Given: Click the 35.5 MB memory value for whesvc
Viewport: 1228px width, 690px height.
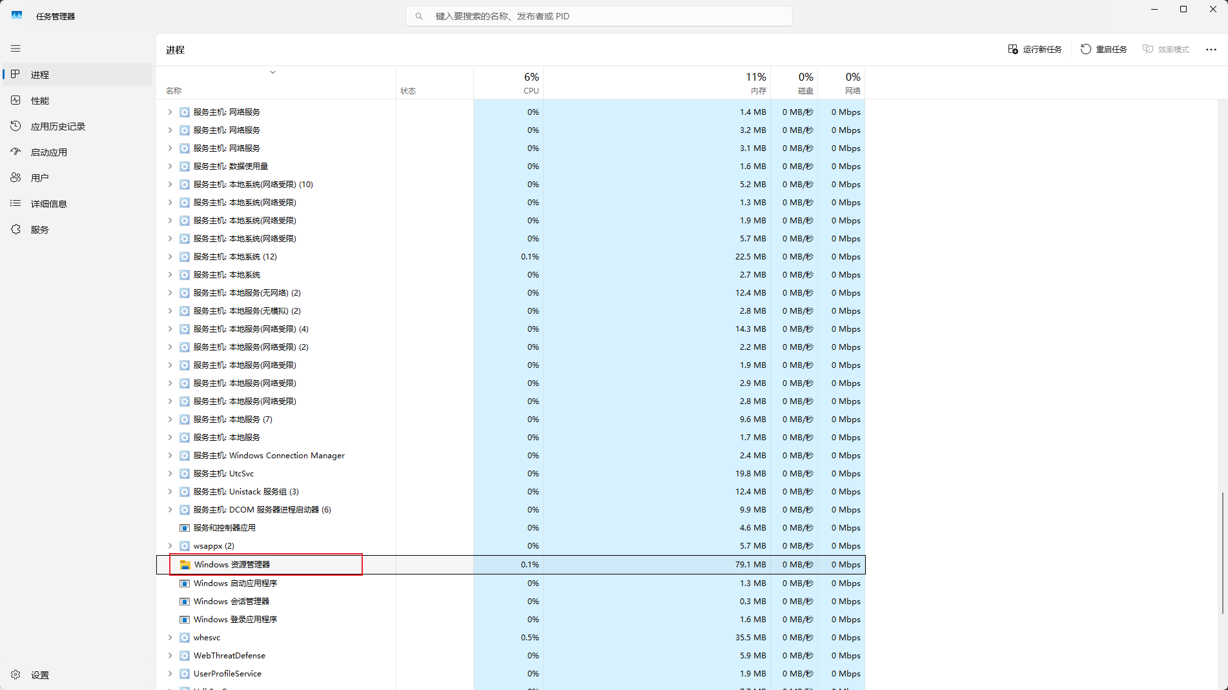Looking at the screenshot, I should pyautogui.click(x=750, y=638).
